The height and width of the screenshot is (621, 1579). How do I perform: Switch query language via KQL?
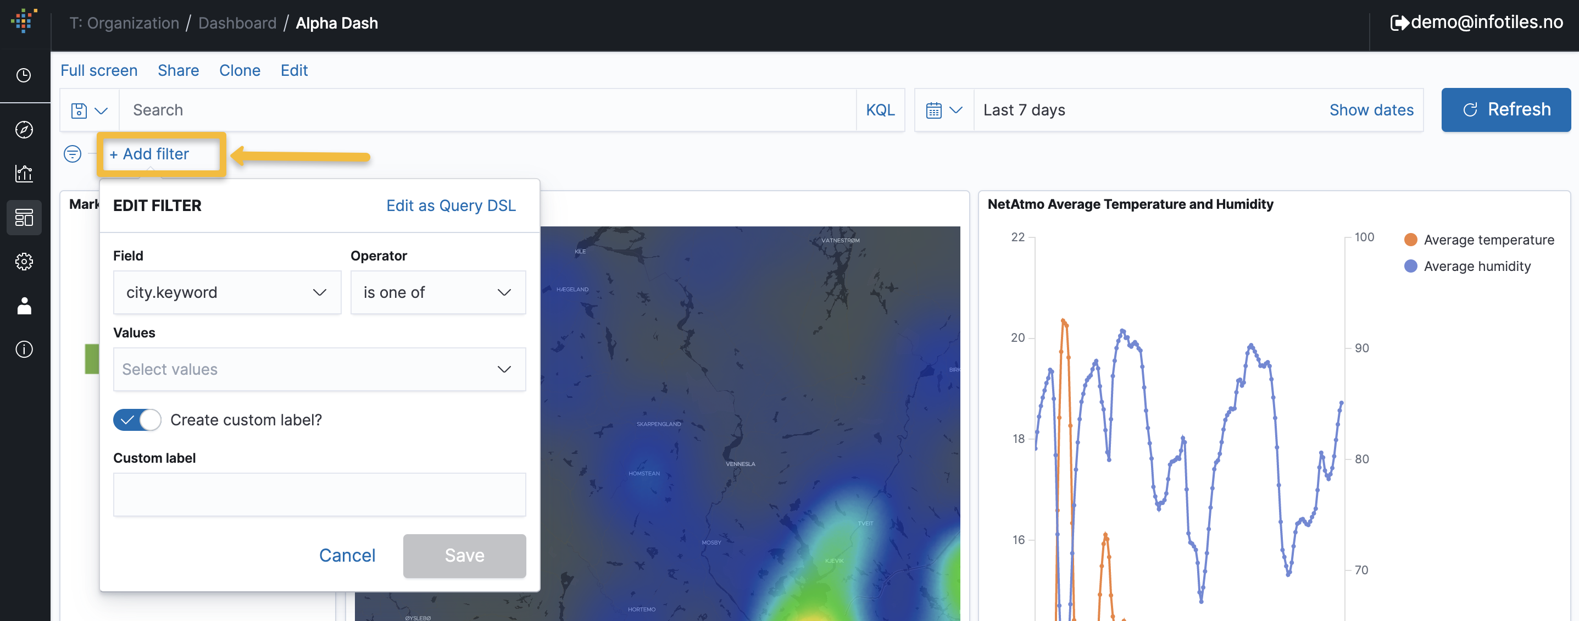(x=880, y=110)
